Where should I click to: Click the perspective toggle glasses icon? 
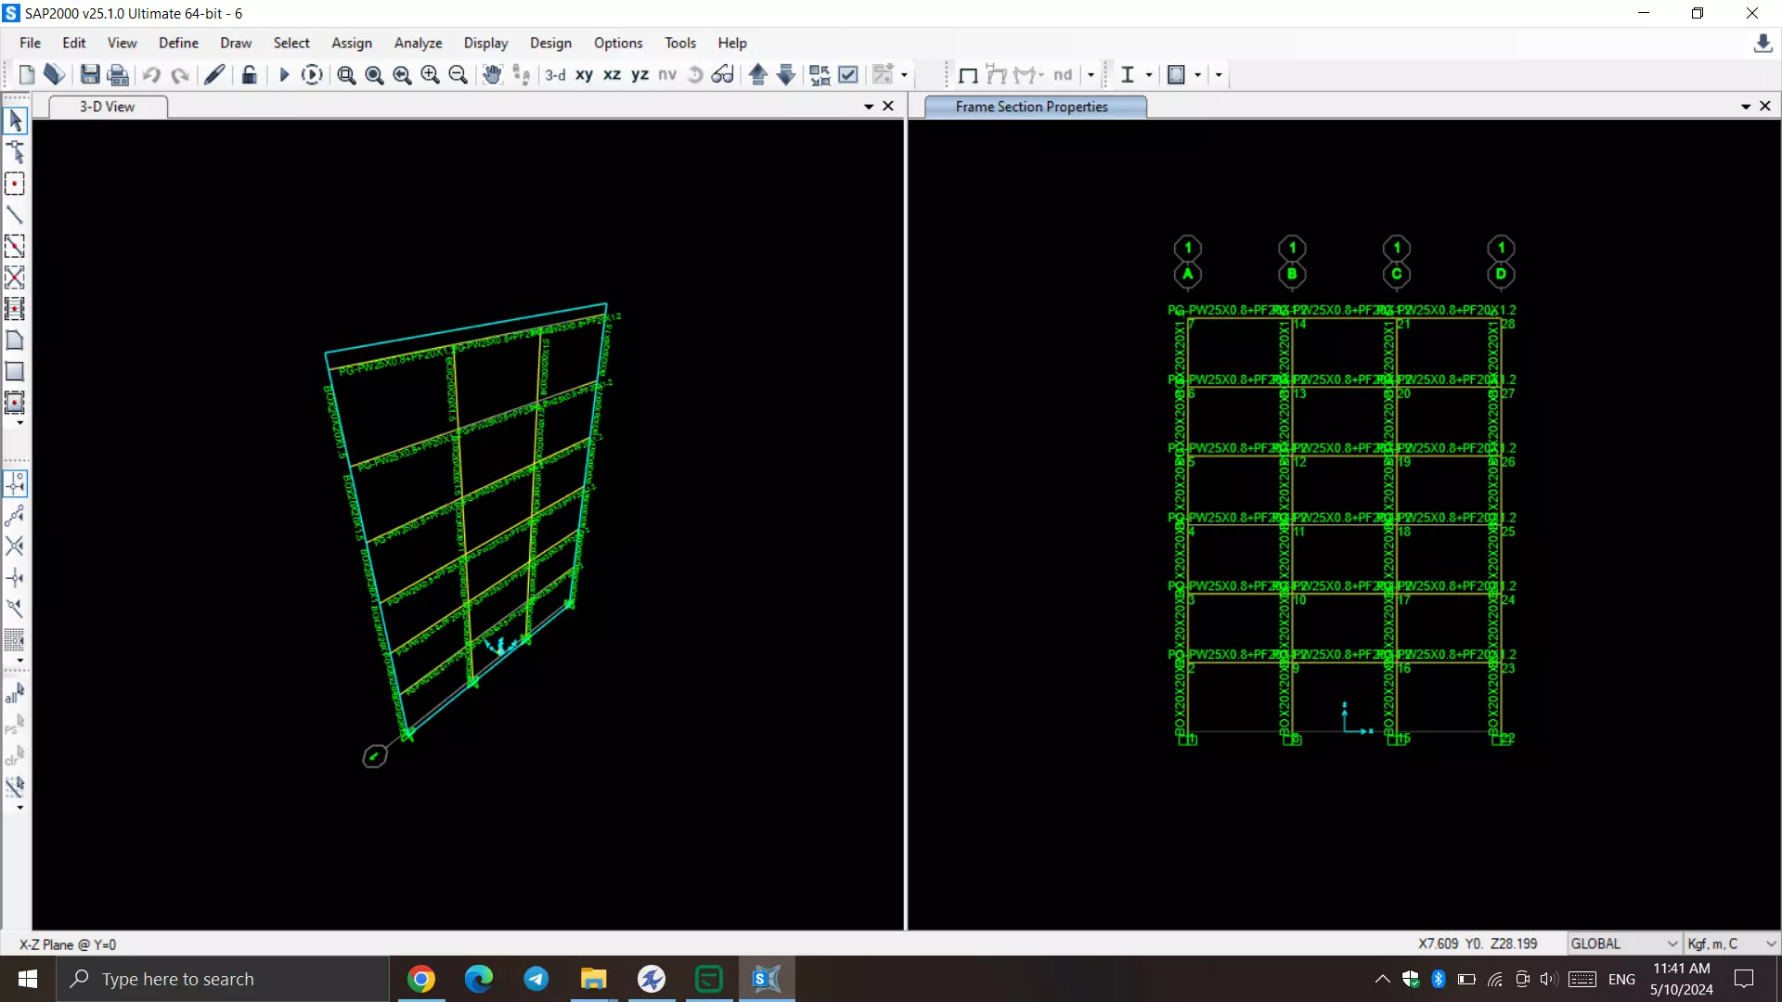[723, 75]
